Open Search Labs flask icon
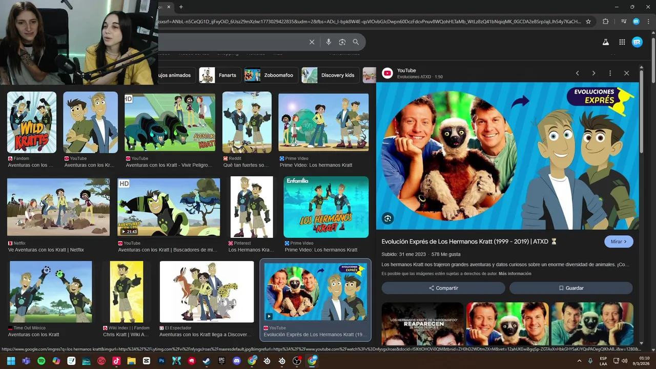The height and width of the screenshot is (369, 656). (606, 42)
